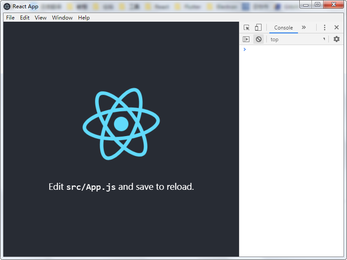Open the Help menu
The image size is (347, 260).
(x=84, y=17)
